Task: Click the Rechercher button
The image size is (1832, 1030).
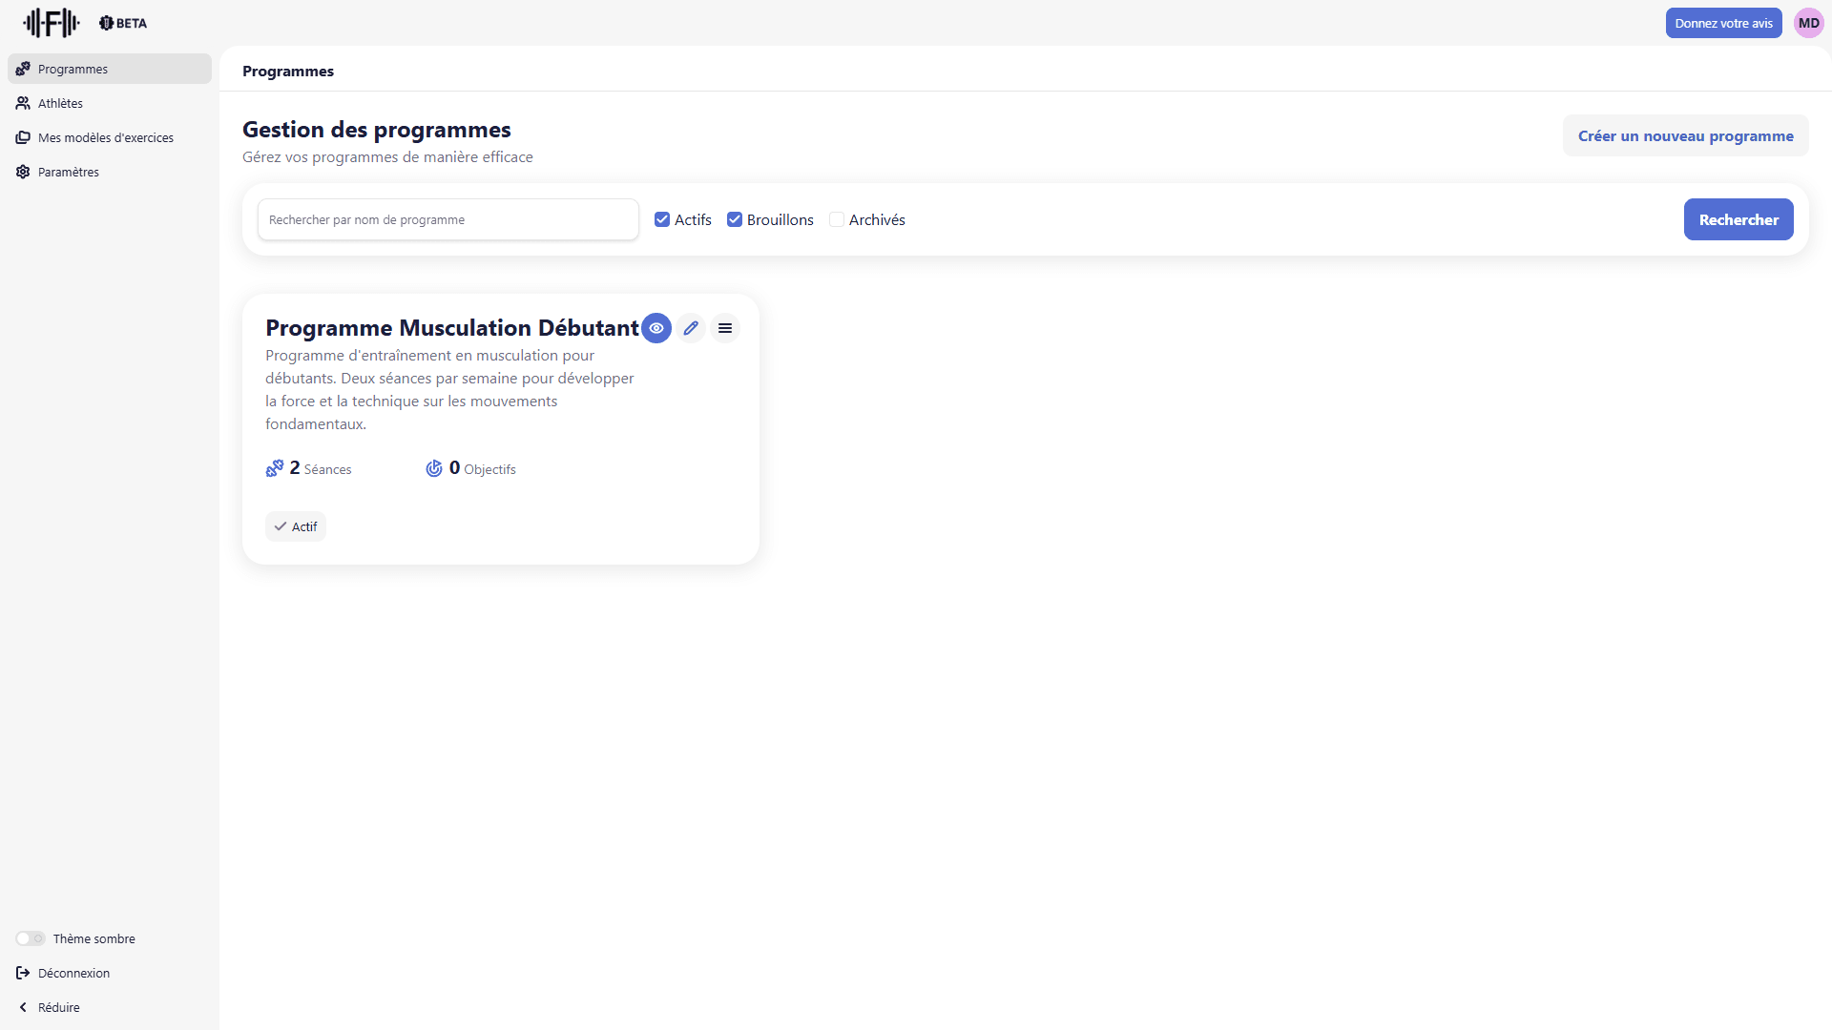Action: [x=1738, y=219]
